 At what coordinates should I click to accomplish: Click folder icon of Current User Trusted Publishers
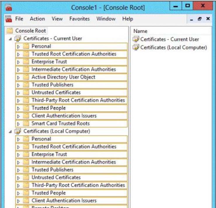26,85
